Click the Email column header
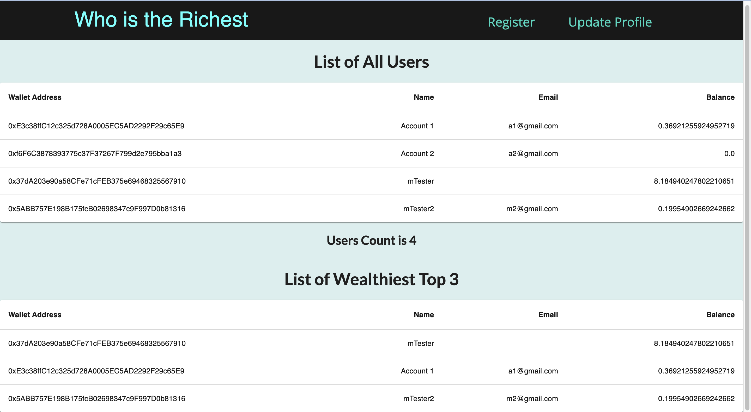The width and height of the screenshot is (751, 412). coord(548,97)
